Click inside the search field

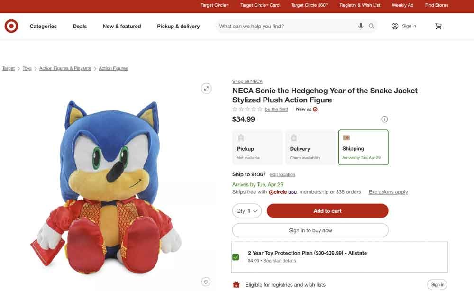pos(284,25)
